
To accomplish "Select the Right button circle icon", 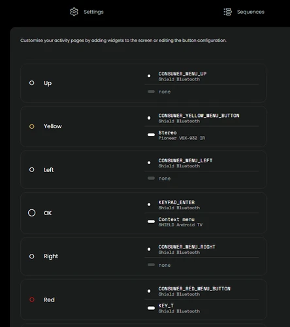I will tap(32, 256).
